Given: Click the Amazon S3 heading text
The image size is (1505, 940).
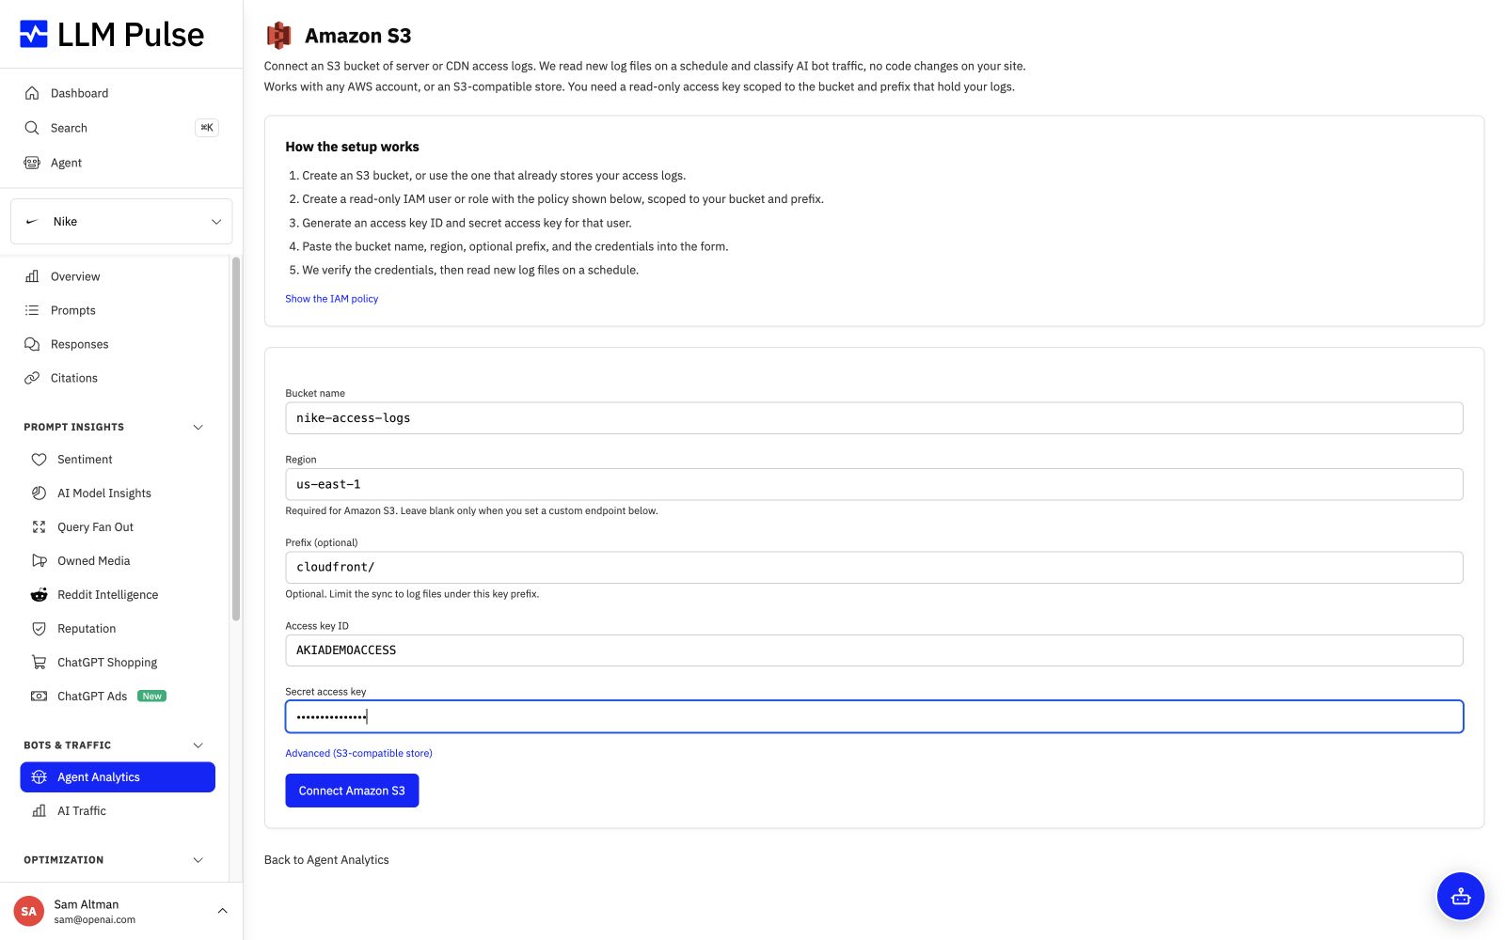Looking at the screenshot, I should (358, 36).
